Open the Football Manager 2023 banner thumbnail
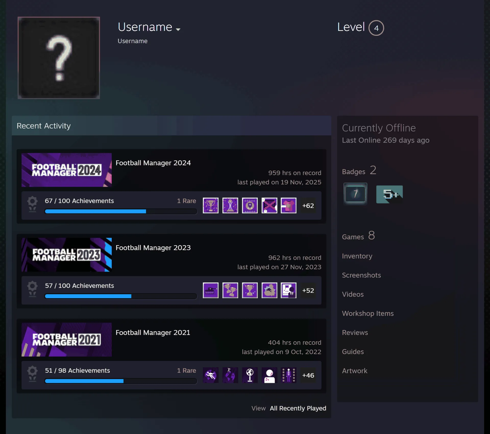This screenshot has height=434, width=490. pyautogui.click(x=67, y=255)
